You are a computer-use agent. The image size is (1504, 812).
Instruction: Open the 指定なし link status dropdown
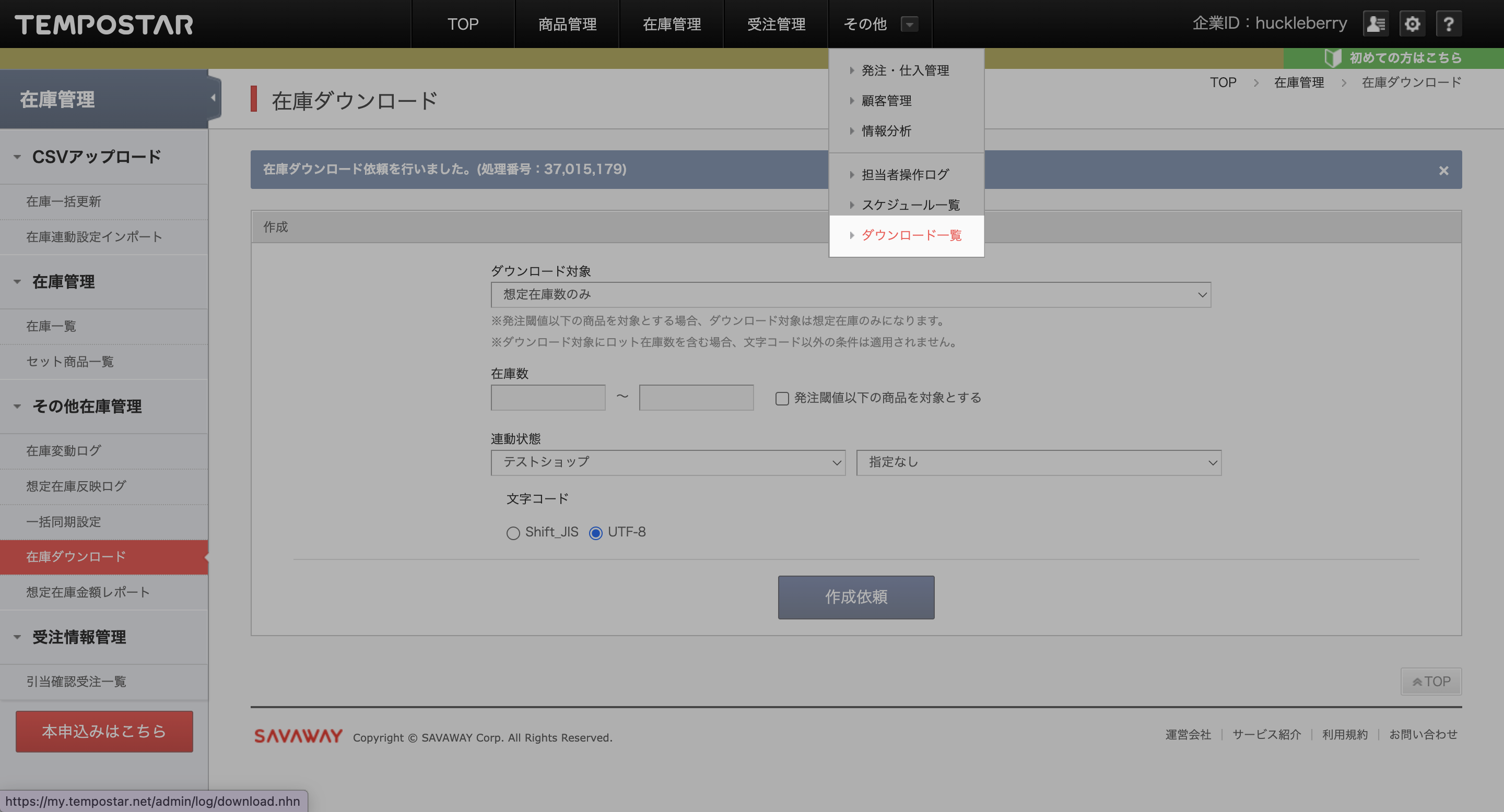[x=1039, y=462]
